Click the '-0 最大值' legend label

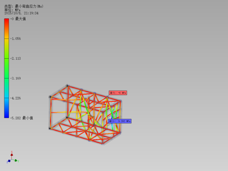18,19
